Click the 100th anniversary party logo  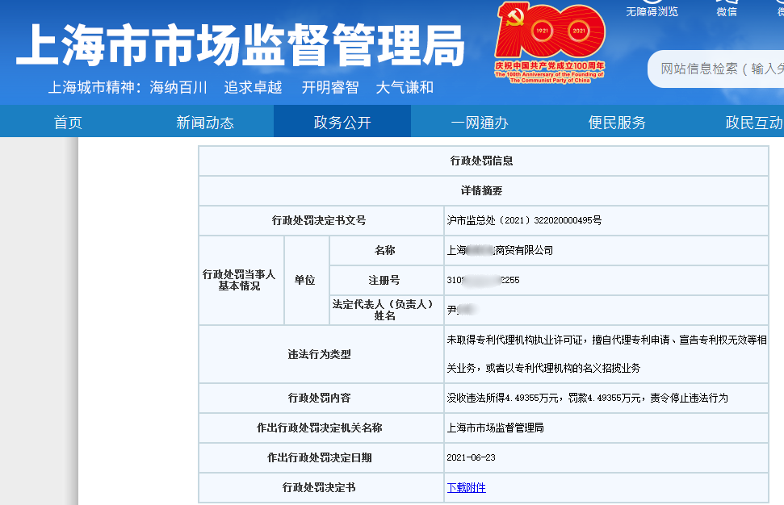550,43
